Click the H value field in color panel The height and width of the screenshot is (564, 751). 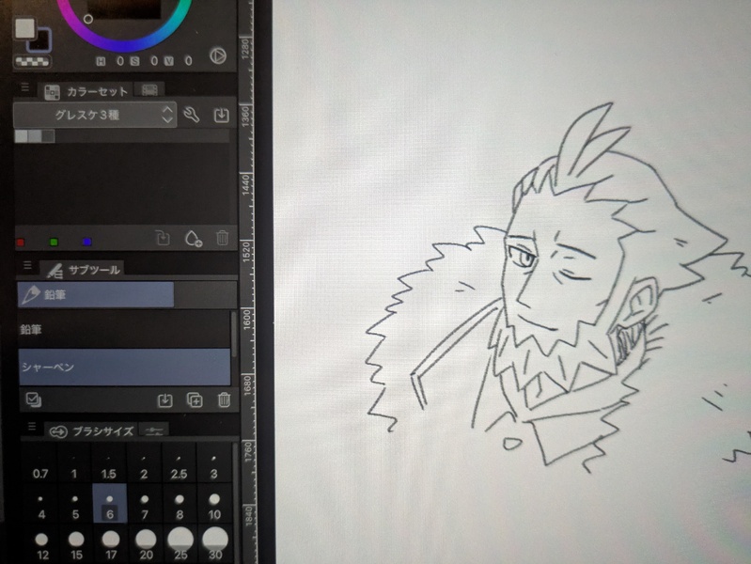coord(119,61)
